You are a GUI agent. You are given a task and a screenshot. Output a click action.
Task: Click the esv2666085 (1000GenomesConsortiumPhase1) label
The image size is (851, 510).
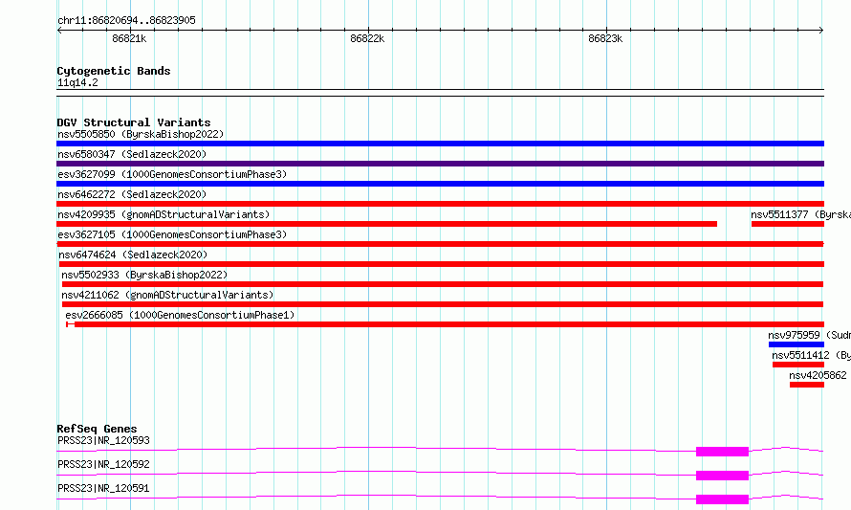tap(180, 315)
